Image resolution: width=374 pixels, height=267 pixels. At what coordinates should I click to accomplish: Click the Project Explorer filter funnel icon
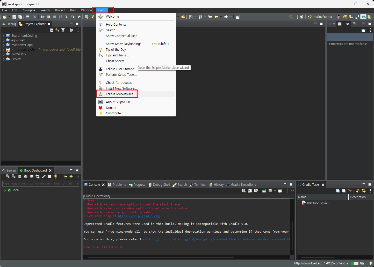pyautogui.click(x=63, y=30)
